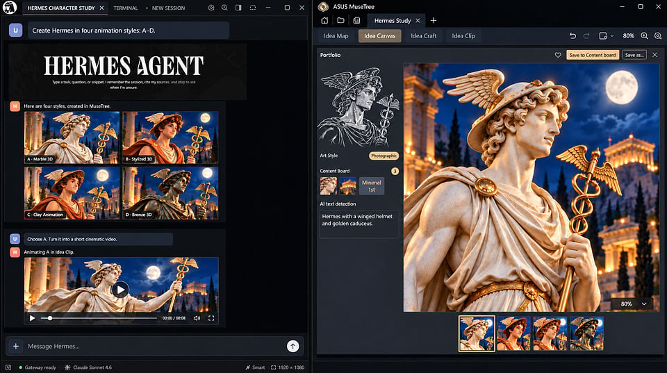This screenshot has width=667, height=373.
Task: Click the sticky note tool icon
Action: point(603,35)
